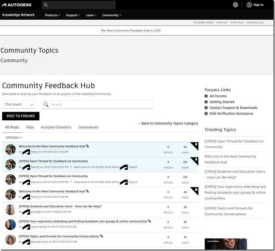Open user groups & online communities post title
275x251 pixels.
tap(83, 221)
